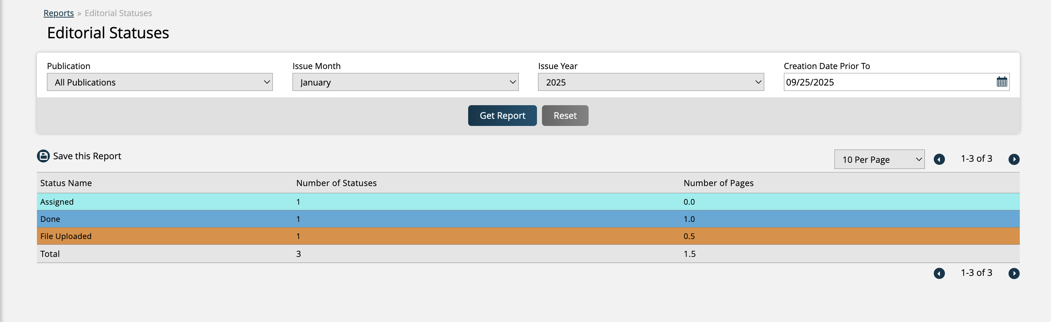Screen dimensions: 1051x322
Task: Click the Number of Pages column header
Action: coord(718,183)
